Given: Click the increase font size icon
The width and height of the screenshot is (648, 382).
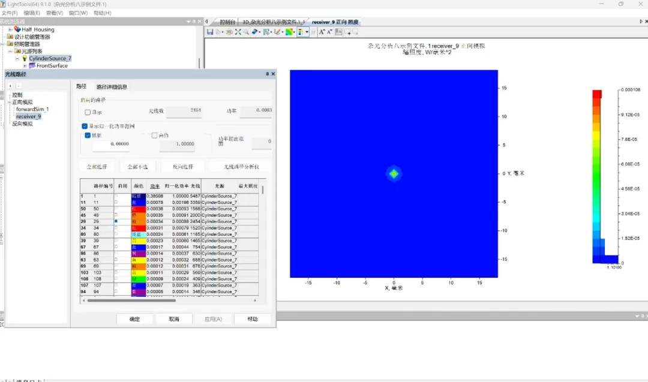Looking at the screenshot, I should tap(322, 32).
